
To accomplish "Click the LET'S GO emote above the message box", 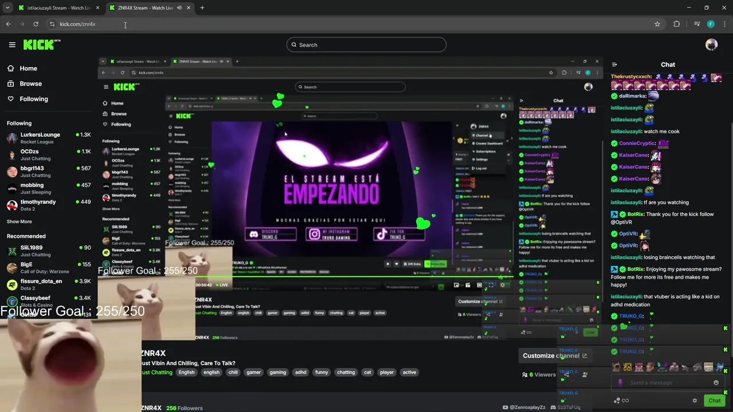I will pyautogui.click(x=628, y=367).
